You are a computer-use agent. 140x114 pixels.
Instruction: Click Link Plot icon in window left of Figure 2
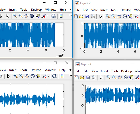54,16
